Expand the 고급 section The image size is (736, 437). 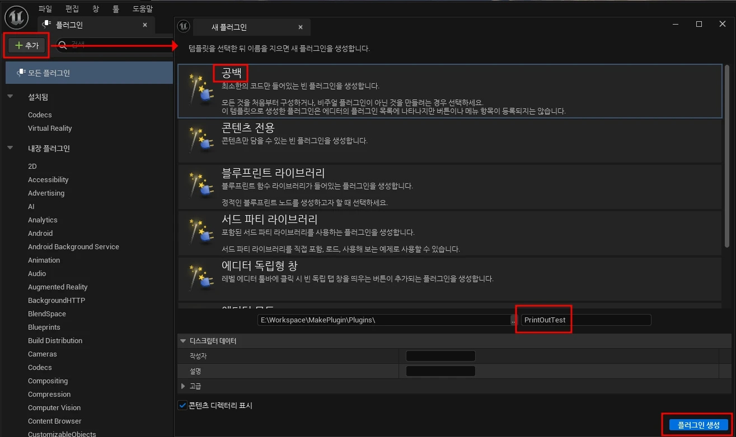(183, 386)
